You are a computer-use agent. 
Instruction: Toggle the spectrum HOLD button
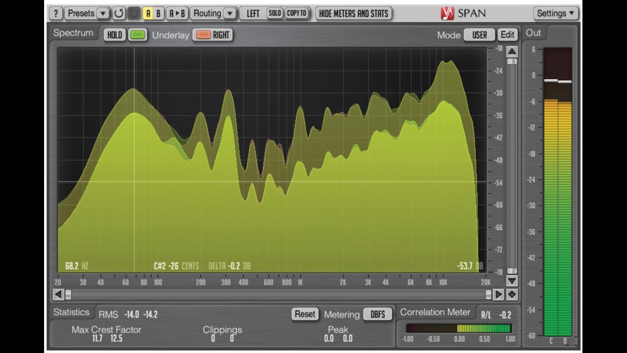point(114,35)
